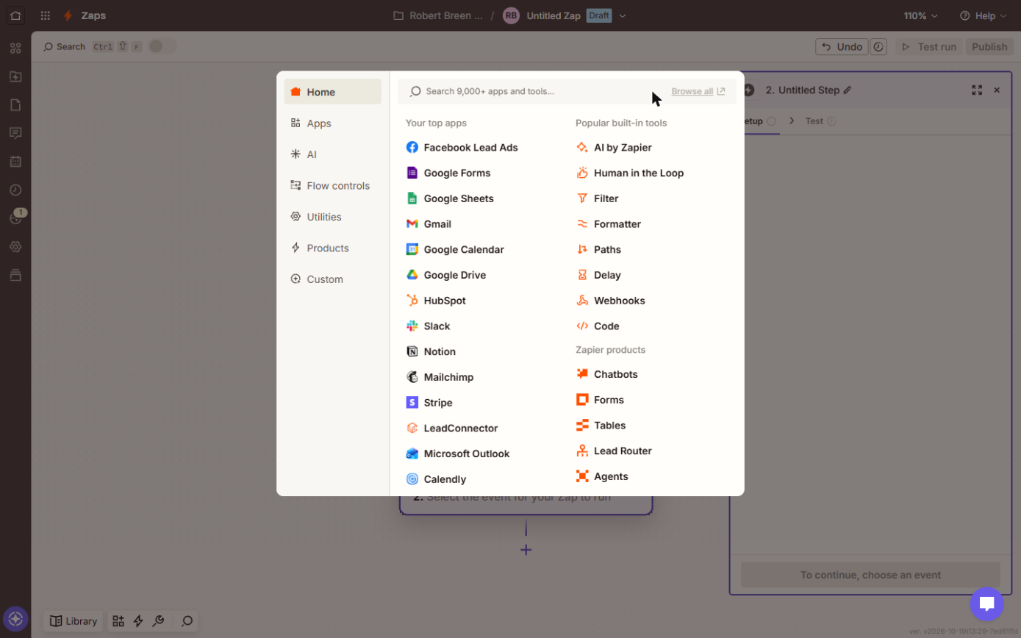Click the Publish button
Viewport: 1021px width, 638px height.
coord(989,46)
